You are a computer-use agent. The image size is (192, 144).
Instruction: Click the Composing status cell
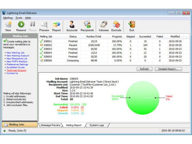73,60
